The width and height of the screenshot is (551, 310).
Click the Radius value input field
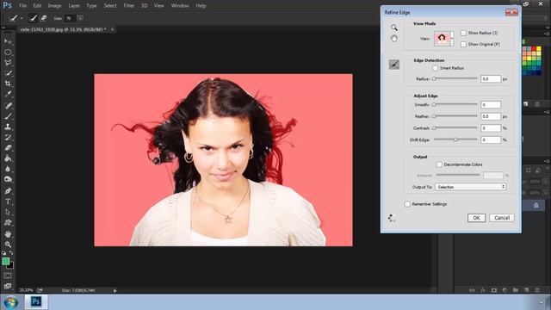coord(491,78)
